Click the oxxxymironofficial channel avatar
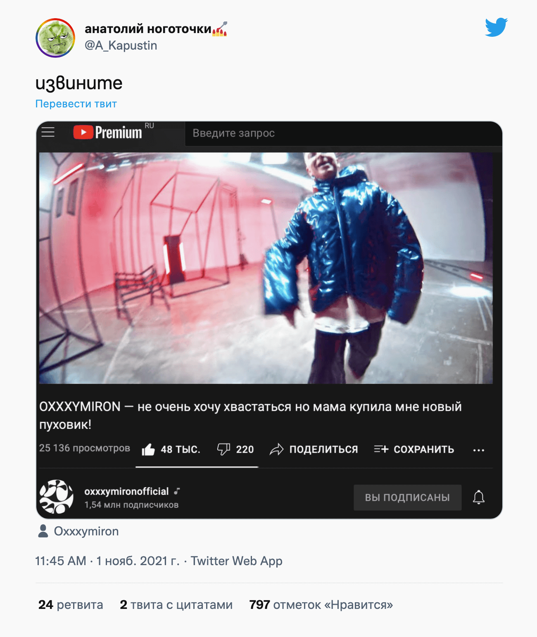 56,497
